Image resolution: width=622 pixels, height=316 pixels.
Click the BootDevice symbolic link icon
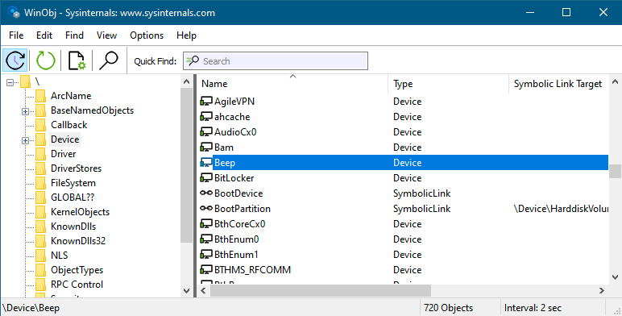[x=206, y=193]
